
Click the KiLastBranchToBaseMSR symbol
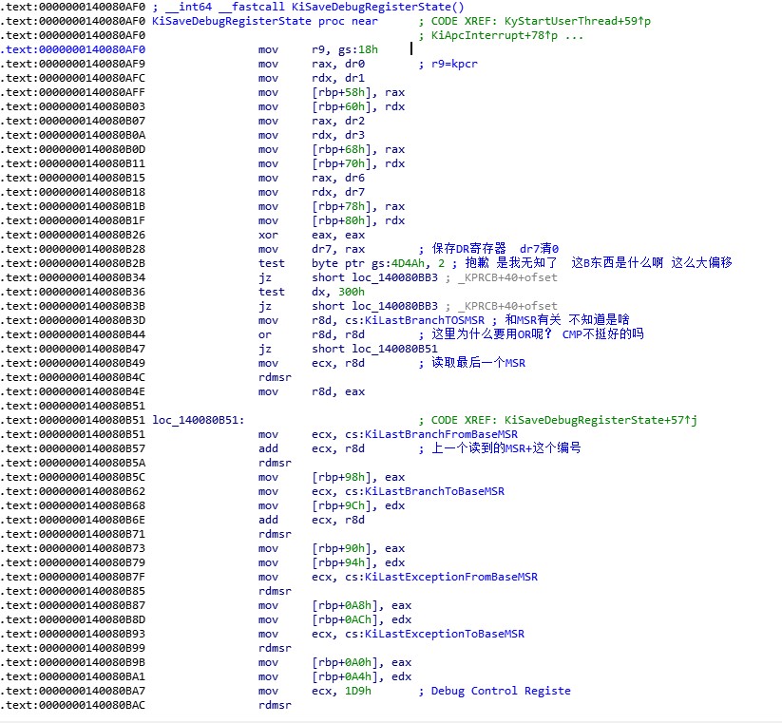434,491
